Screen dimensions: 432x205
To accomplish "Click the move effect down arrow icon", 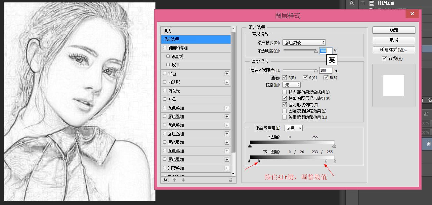I will point(183,180).
